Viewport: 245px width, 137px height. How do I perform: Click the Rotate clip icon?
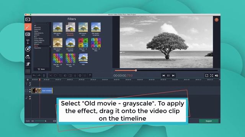point(55,75)
